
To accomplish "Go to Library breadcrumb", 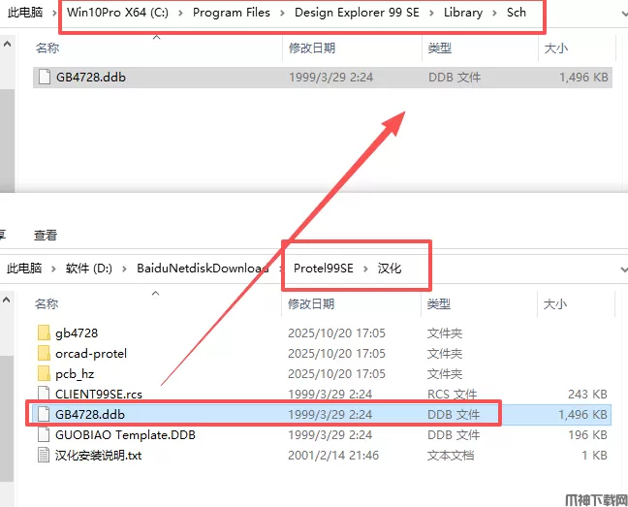I will (x=463, y=13).
